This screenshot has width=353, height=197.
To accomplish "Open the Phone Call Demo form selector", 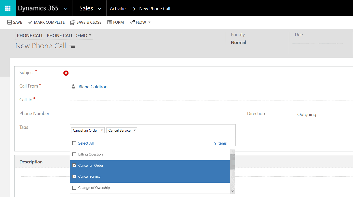I will [x=54, y=36].
